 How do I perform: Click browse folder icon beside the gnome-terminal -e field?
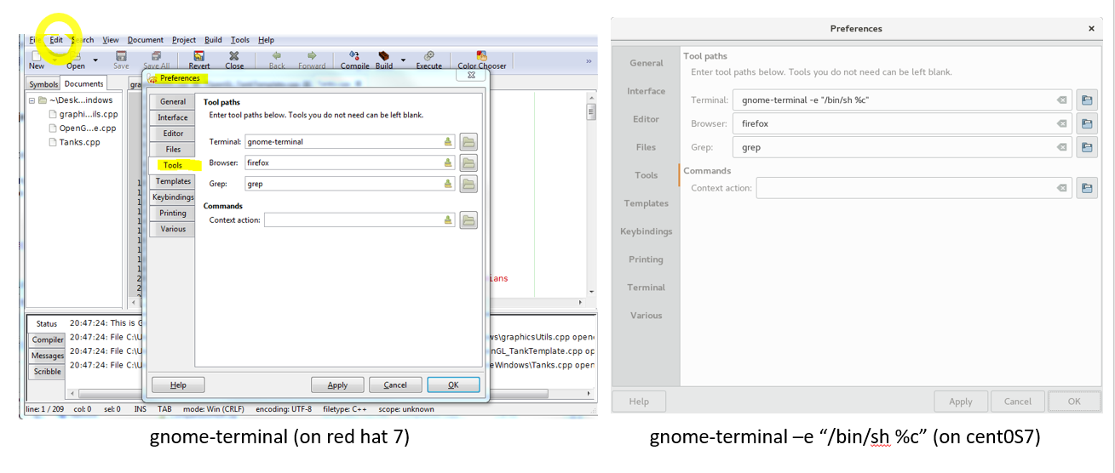(x=1086, y=100)
